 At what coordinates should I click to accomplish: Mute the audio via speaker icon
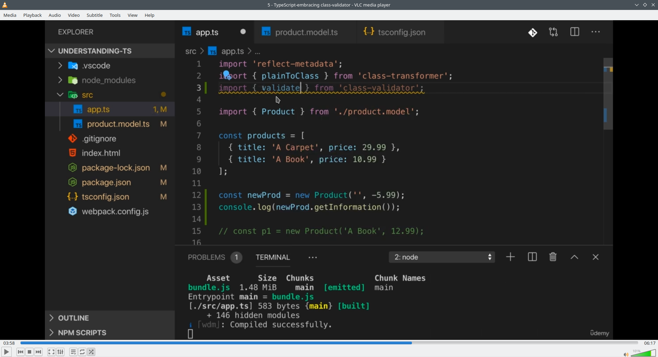click(626, 354)
